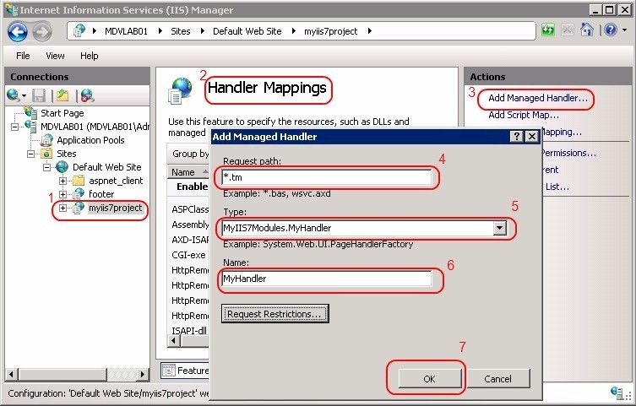
Task: Click the Connections tree left scroll arrow
Action: [12, 375]
